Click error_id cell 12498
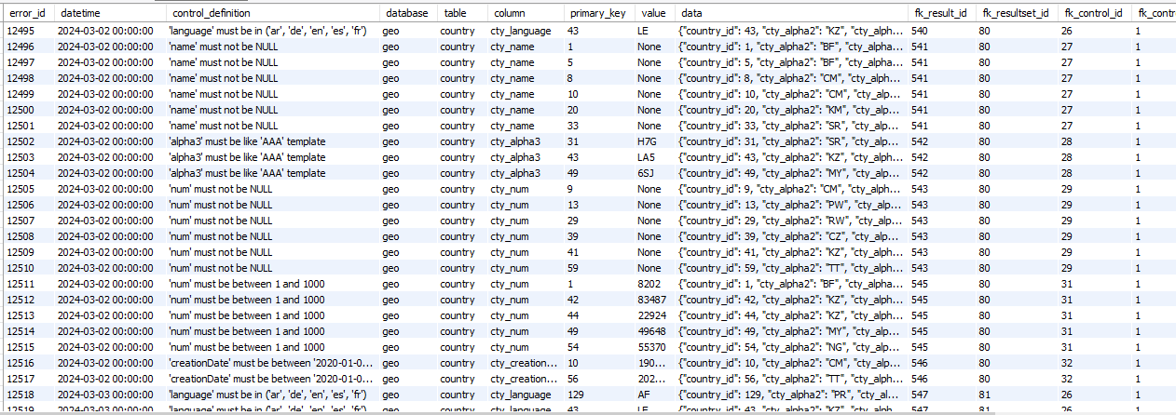 pyautogui.click(x=21, y=78)
